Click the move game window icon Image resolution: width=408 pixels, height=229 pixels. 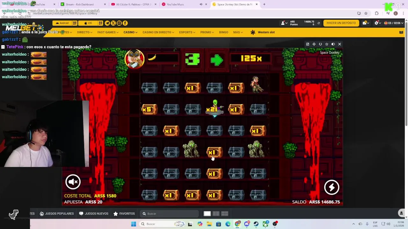click(314, 44)
